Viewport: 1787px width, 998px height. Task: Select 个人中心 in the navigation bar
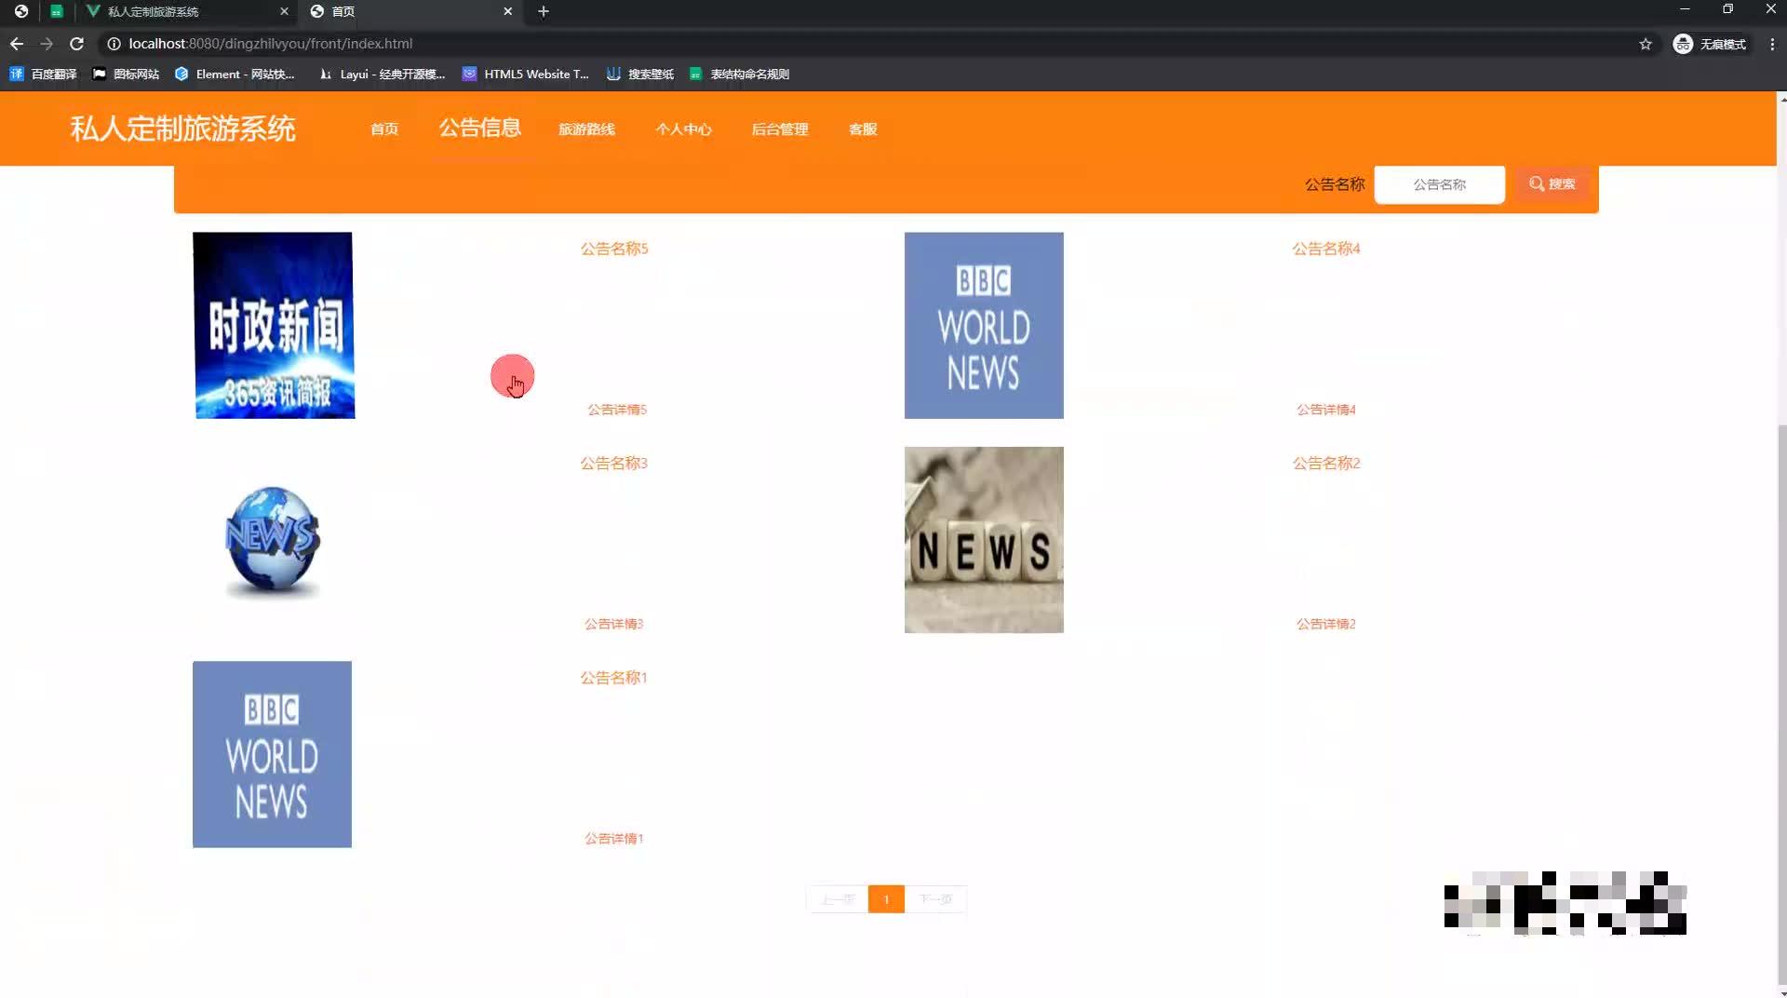point(684,129)
